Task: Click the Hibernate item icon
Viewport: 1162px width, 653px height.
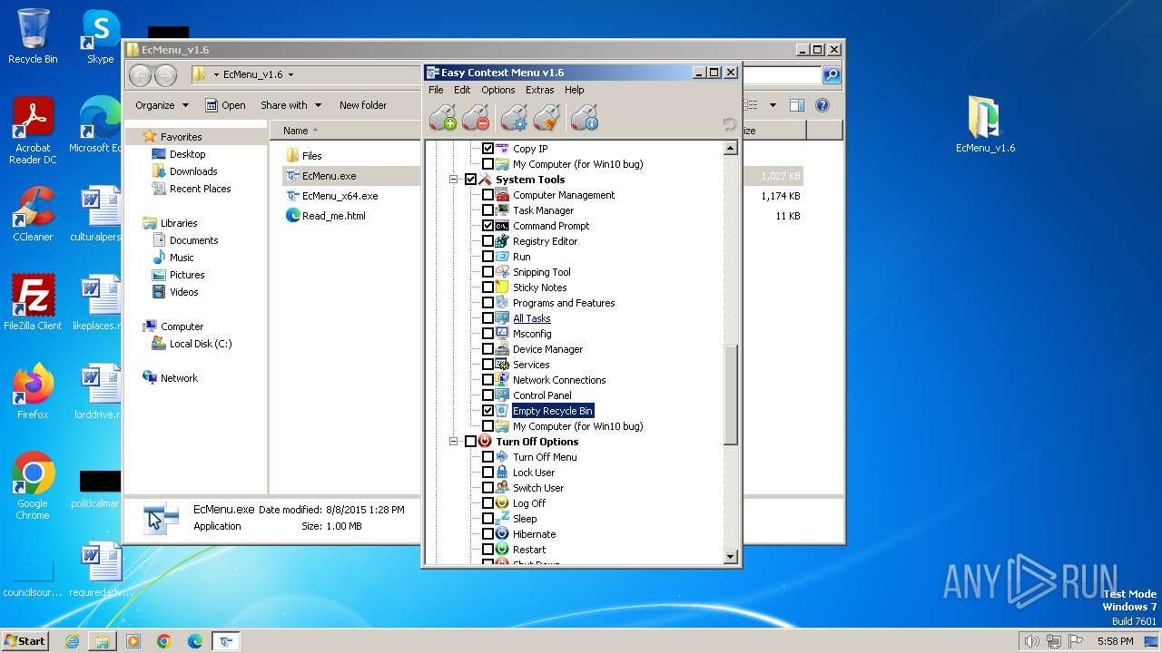Action: (x=502, y=534)
